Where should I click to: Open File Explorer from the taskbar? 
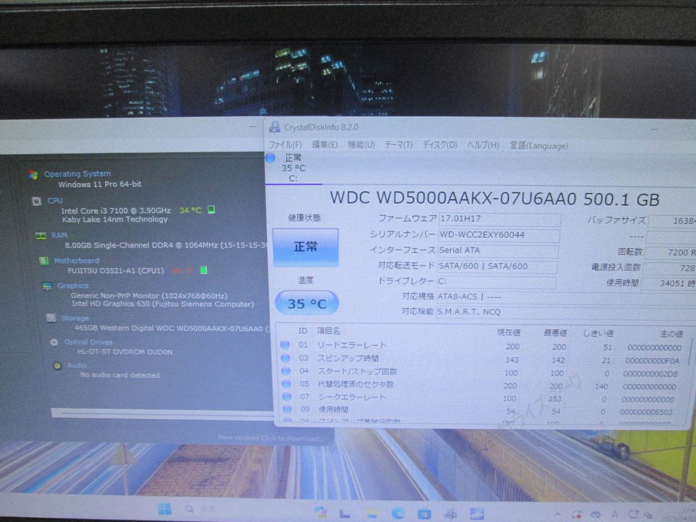coord(373,514)
